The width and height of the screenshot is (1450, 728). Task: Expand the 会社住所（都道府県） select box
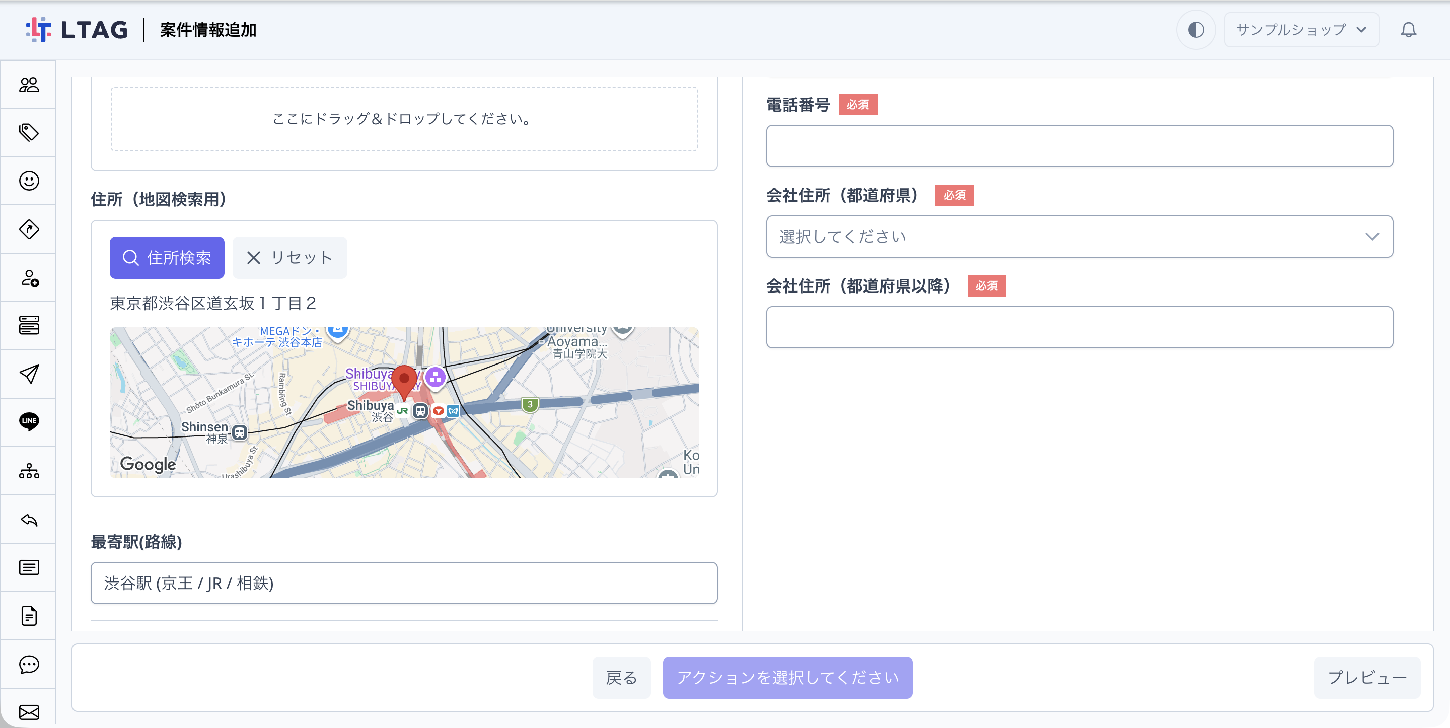(1079, 237)
